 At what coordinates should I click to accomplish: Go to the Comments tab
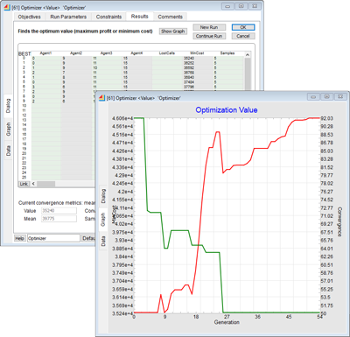(171, 17)
